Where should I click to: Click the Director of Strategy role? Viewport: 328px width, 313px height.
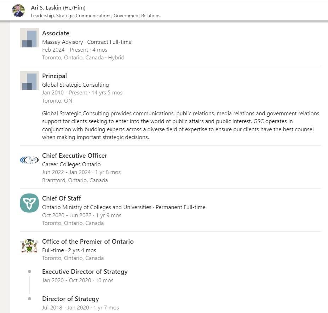(70, 299)
